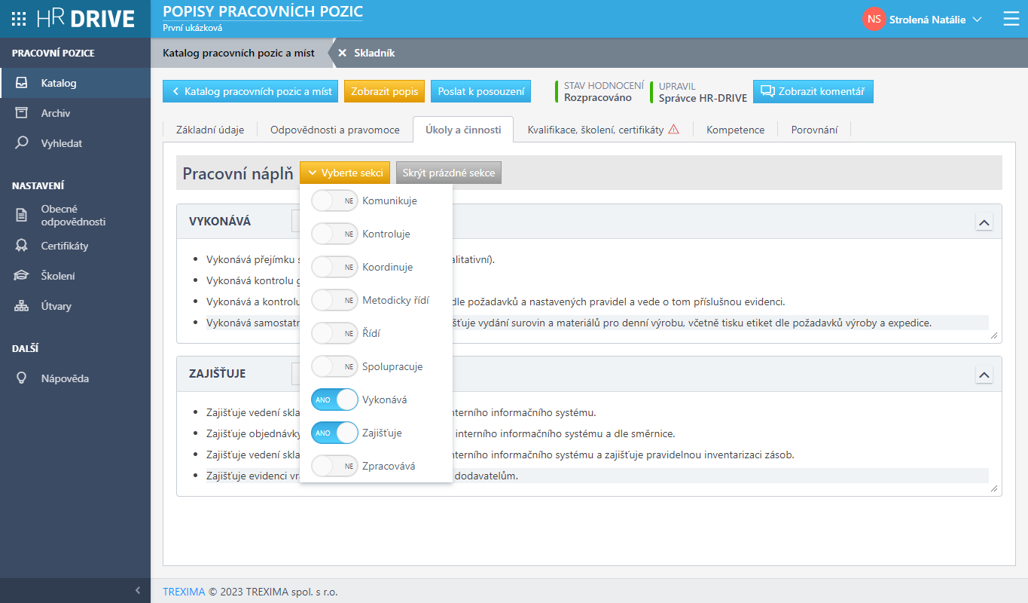Close the Skladník breadcrumb tab

tap(342, 53)
